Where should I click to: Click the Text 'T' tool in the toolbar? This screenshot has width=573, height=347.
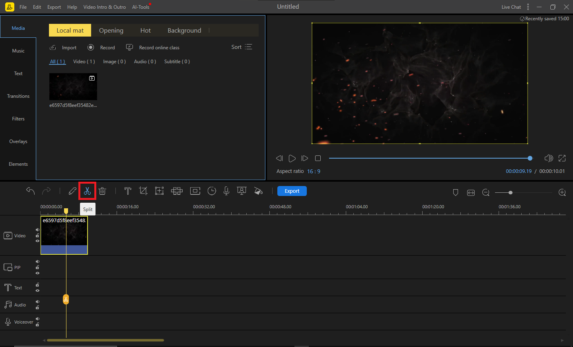(128, 191)
